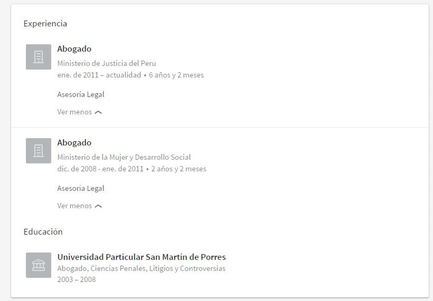This screenshot has width=433, height=301.
Task: Click the '2003 – 2008' education years
Action: point(77,279)
